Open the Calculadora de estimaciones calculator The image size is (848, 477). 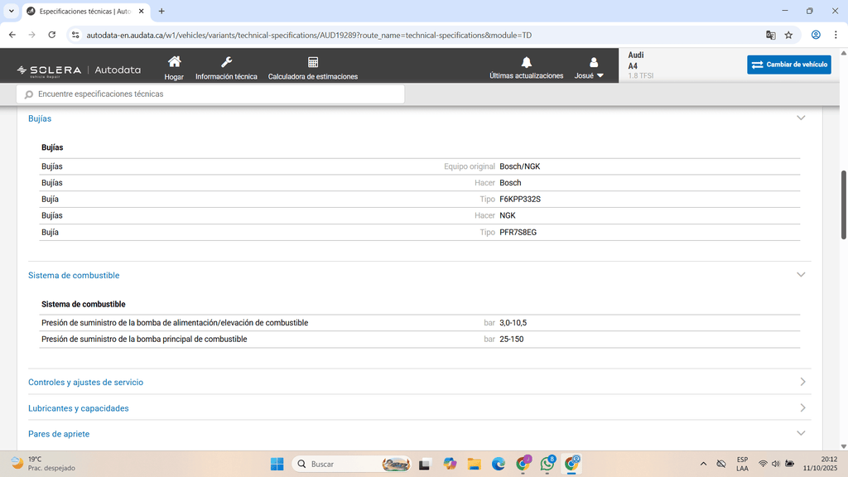tap(313, 63)
